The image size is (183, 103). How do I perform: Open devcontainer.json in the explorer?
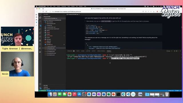click(51, 23)
